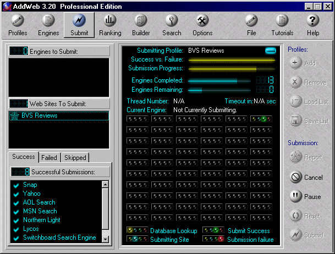335x254 pixels.
Task: Switch to the Skipped tab
Action: point(75,158)
